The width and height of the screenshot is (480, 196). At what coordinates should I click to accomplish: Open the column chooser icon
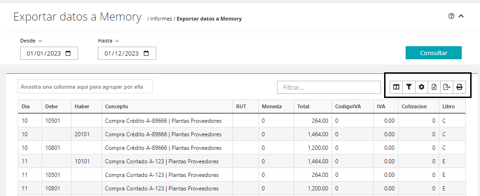pos(396,87)
